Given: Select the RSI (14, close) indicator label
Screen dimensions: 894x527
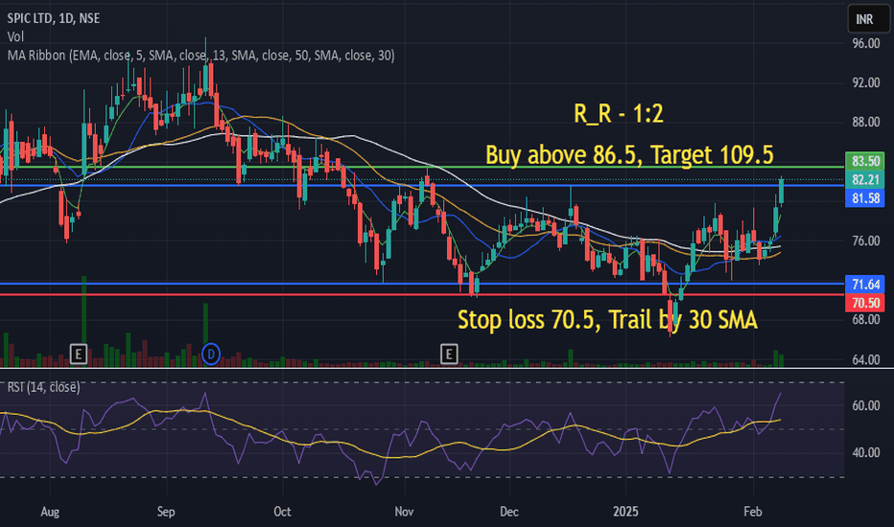Looking at the screenshot, I should click(x=43, y=387).
